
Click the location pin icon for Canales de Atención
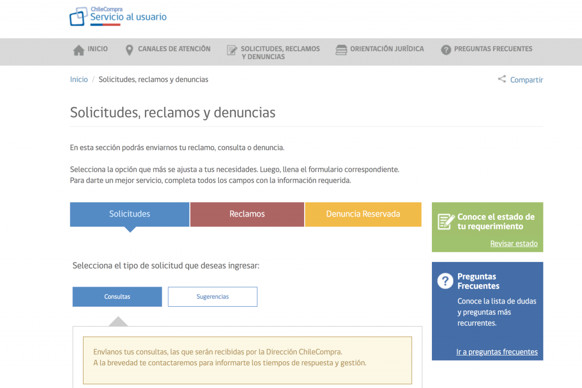(129, 50)
